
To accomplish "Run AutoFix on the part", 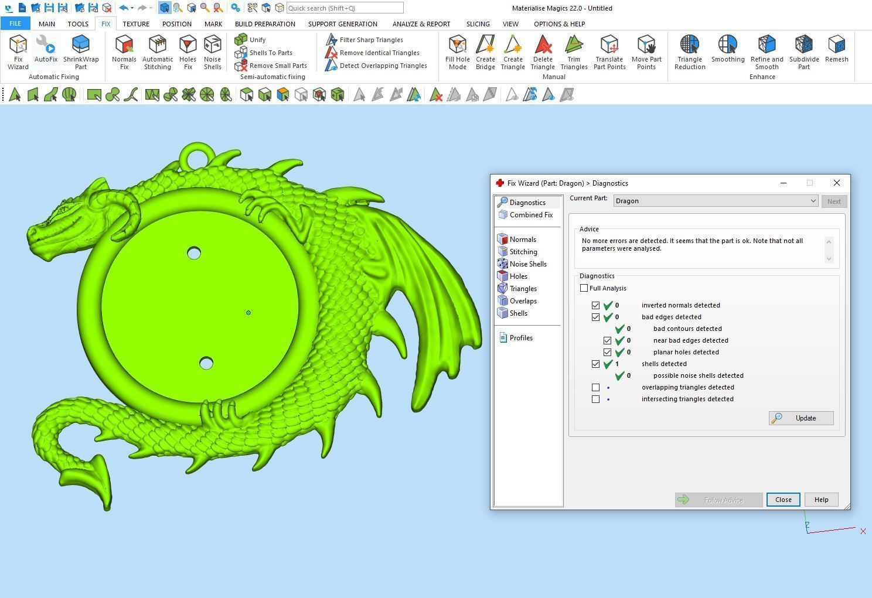I will pyautogui.click(x=46, y=49).
